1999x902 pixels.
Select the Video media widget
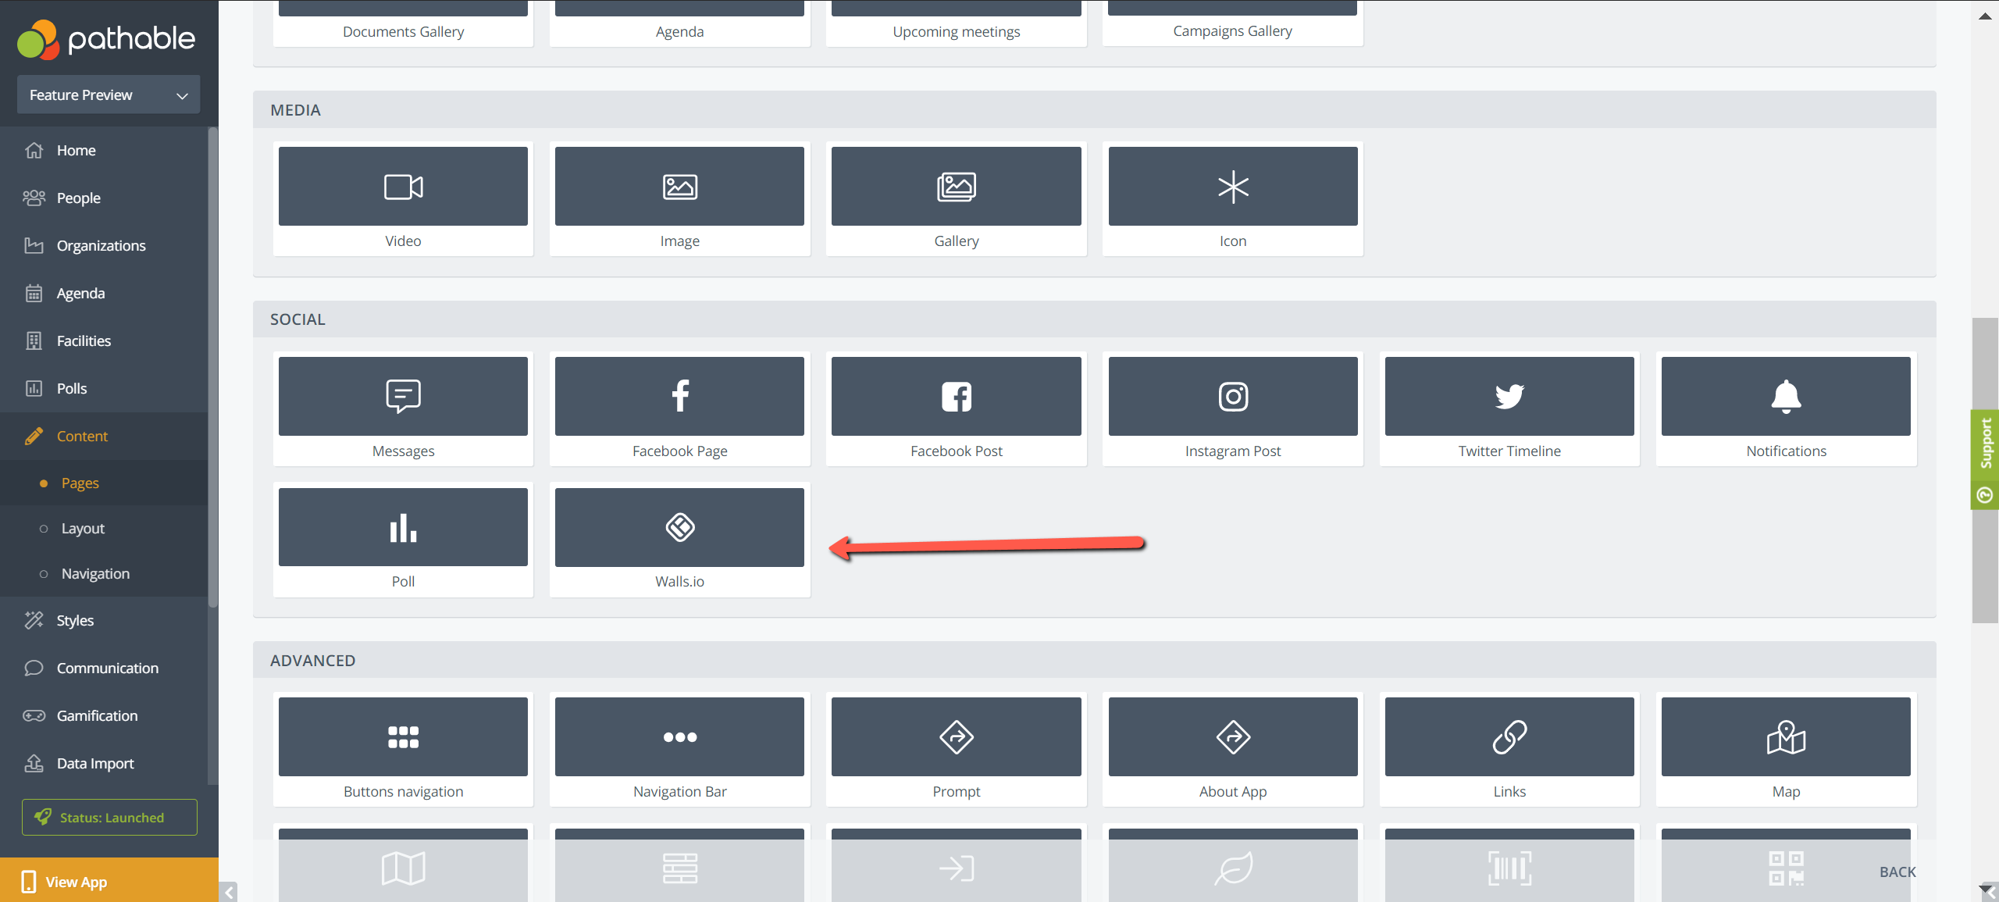tap(403, 198)
